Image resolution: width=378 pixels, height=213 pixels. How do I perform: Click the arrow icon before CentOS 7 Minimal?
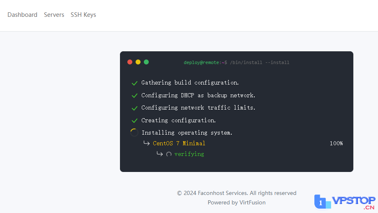[x=146, y=143]
